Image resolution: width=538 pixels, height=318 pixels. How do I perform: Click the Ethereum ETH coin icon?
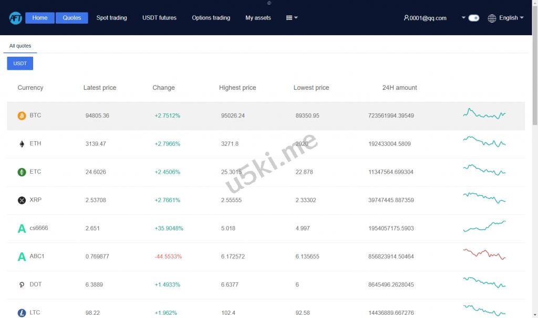click(x=22, y=144)
